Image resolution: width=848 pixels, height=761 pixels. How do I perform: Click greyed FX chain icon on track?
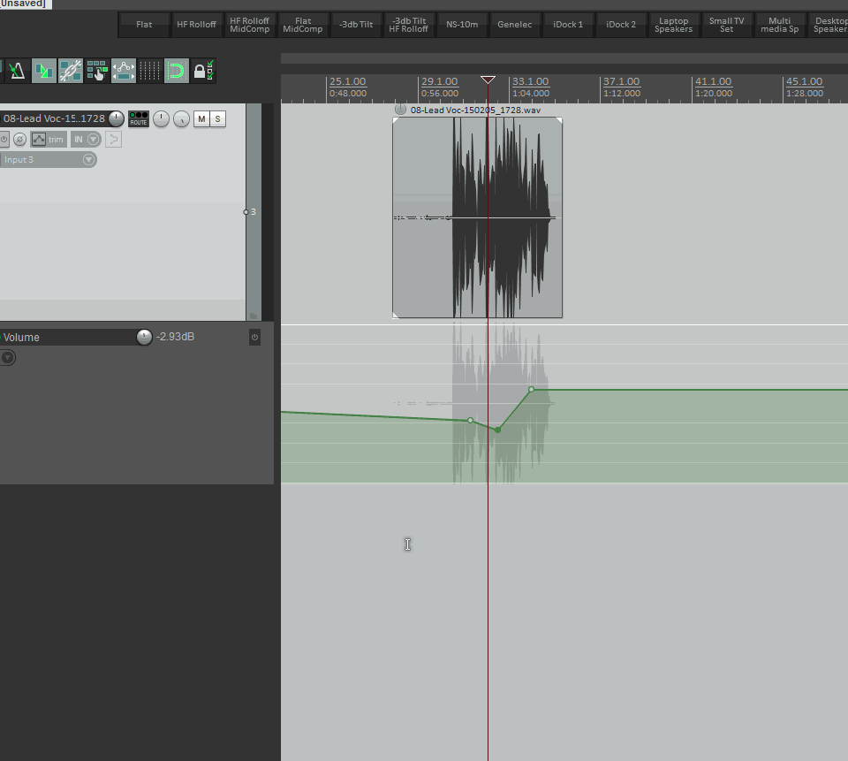pos(113,140)
